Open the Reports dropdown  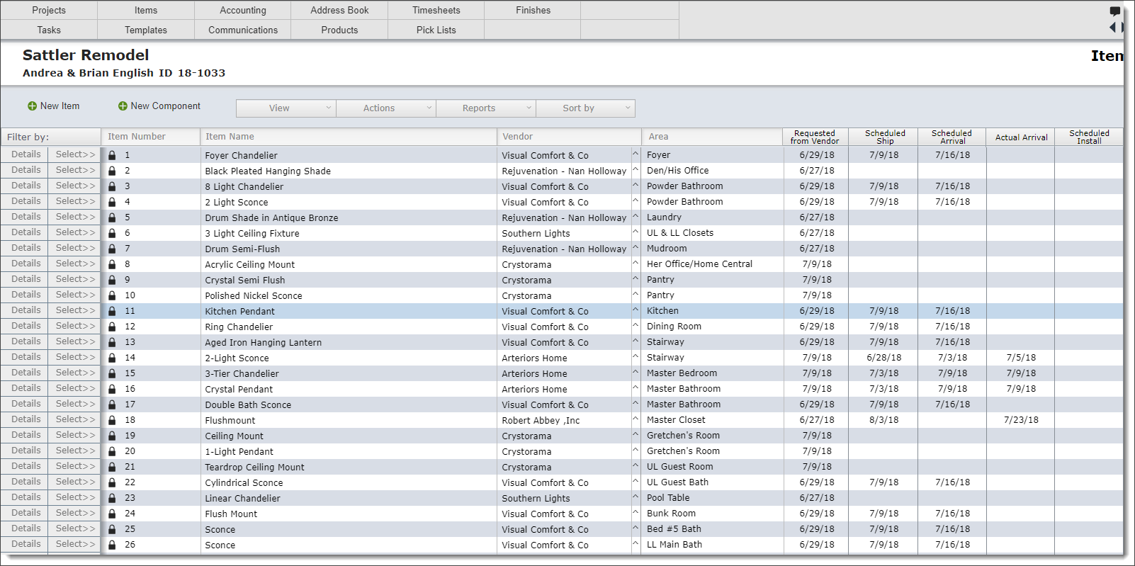[x=486, y=108]
